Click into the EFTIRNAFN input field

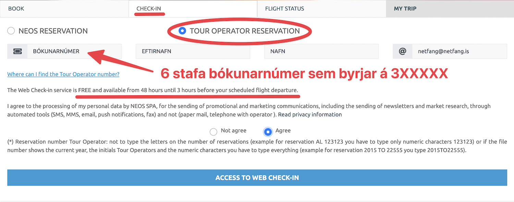(x=193, y=51)
